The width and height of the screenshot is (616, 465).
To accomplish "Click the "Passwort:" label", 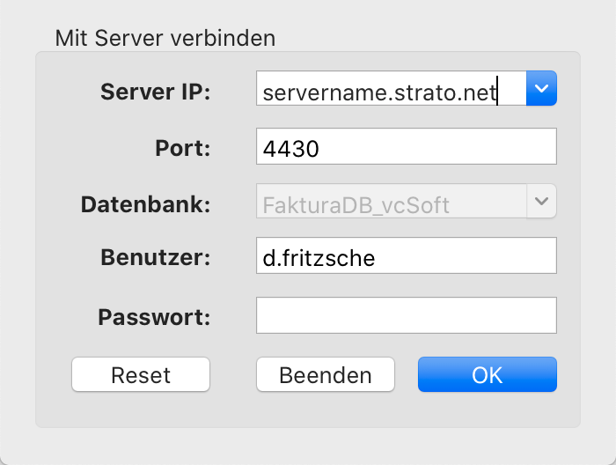I will (154, 317).
